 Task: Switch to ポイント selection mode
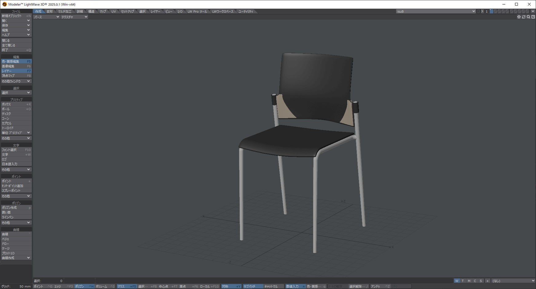click(43, 287)
